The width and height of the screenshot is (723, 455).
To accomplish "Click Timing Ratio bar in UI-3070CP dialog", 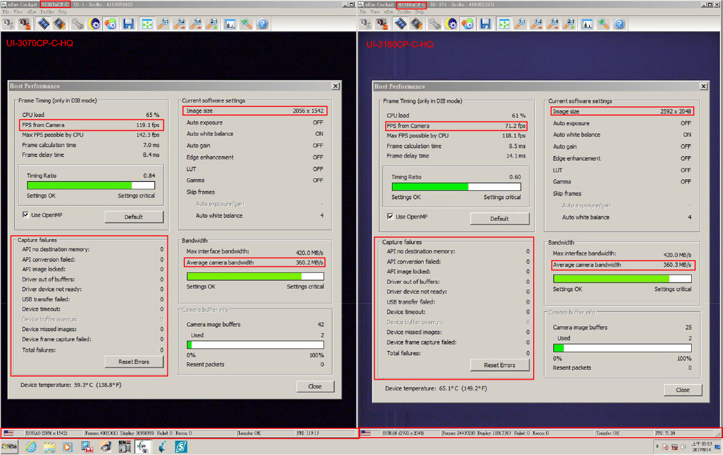I will coord(91,185).
